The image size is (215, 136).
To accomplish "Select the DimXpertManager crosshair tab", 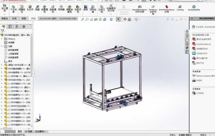I will (24, 27).
